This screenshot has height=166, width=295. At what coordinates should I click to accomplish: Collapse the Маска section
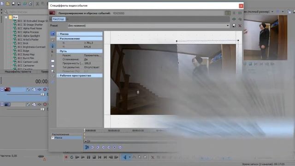[x=59, y=34]
